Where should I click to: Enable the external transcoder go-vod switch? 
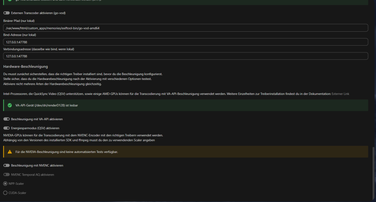point(6,13)
